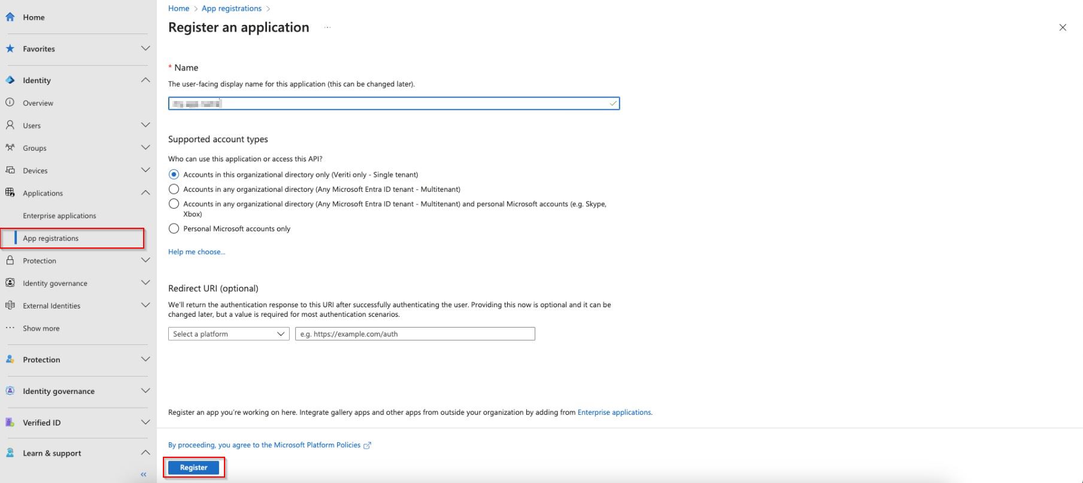The image size is (1083, 483).
Task: Expand the Groups section chevron
Action: point(145,148)
